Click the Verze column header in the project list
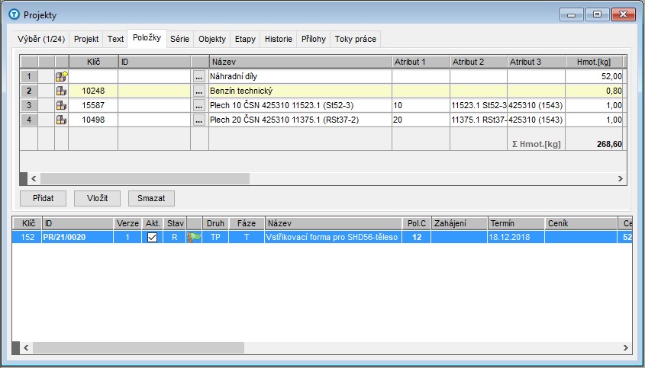645x368 pixels. point(127,223)
